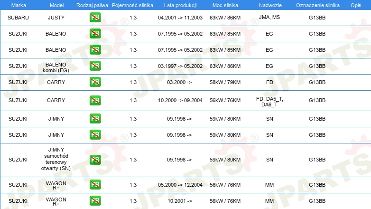Select the Marka column header

click(x=19, y=5)
